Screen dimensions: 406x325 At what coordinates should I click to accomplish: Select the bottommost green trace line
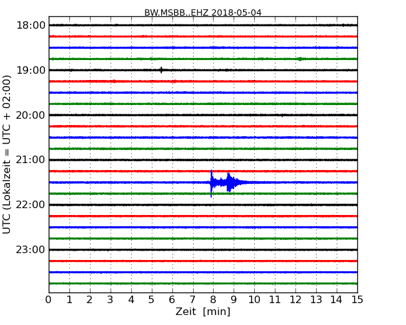(x=203, y=283)
